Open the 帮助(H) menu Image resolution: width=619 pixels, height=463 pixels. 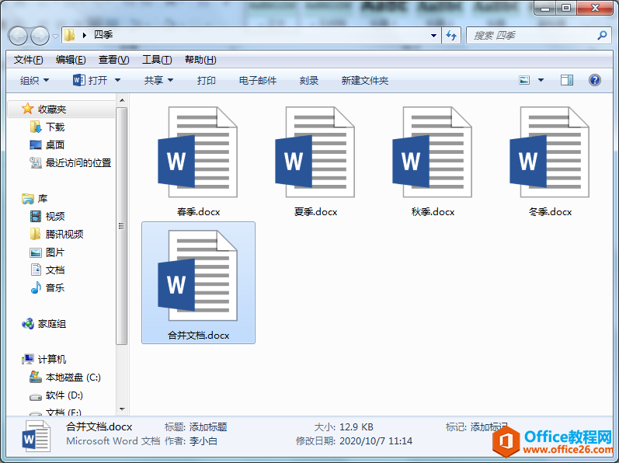200,60
